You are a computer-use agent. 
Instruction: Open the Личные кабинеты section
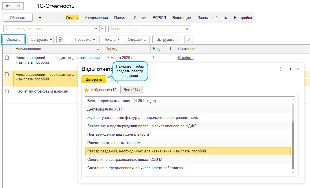click(212, 18)
